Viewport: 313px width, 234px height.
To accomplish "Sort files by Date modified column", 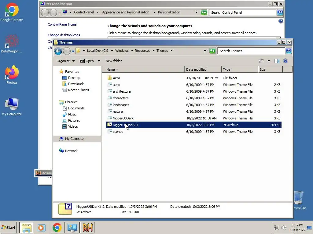I will (203, 69).
